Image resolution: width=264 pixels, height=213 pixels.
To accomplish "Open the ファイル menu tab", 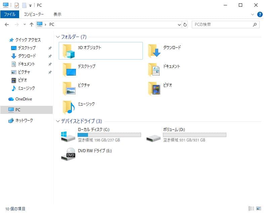I will (x=10, y=14).
